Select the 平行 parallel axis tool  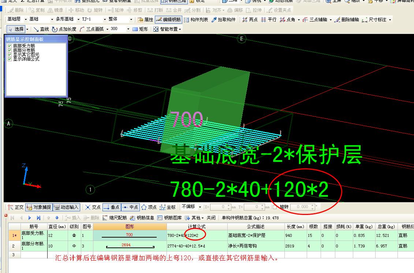pos(269,19)
